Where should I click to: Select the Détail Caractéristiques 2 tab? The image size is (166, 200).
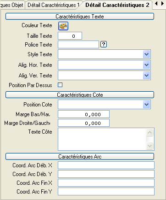coord(117,5)
